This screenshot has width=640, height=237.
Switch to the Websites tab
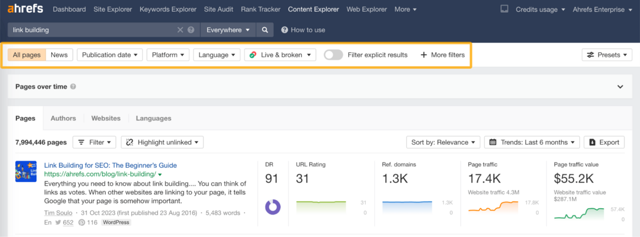point(106,118)
